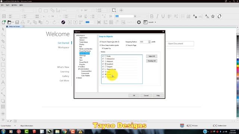Click the Bold B icon
Image resolution: width=239 pixels, height=134 pixels.
[x=152, y=16]
